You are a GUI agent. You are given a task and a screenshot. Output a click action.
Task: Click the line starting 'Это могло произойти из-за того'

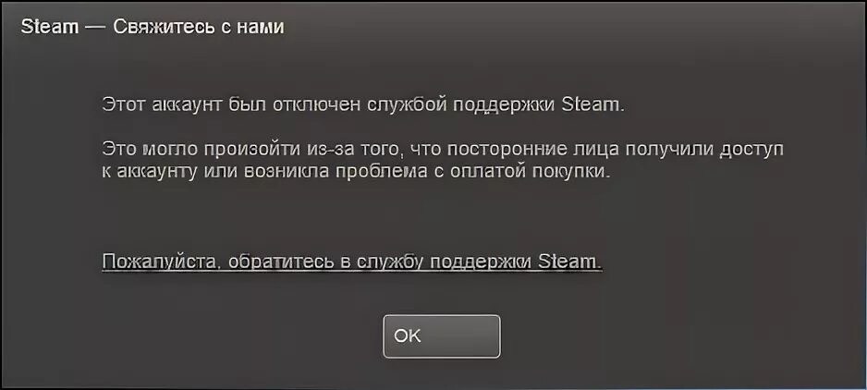coord(443,150)
